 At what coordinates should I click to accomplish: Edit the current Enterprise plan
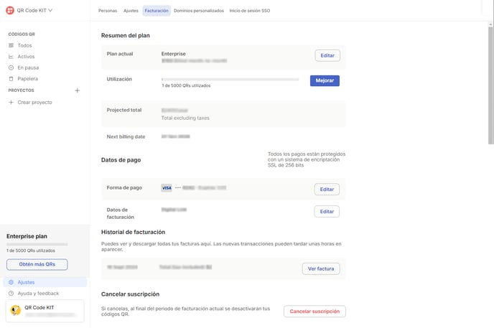(327, 55)
